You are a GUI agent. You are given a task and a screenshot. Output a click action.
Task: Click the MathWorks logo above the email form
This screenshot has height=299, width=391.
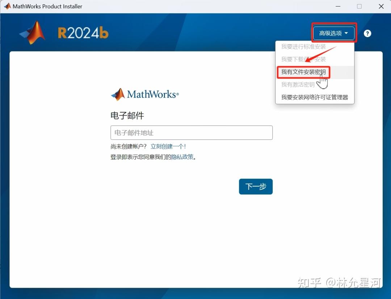click(144, 94)
